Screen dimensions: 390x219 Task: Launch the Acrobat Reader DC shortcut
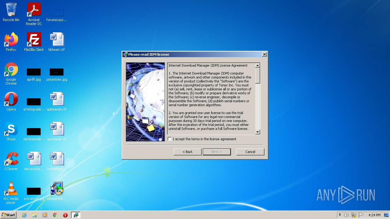coord(34,14)
